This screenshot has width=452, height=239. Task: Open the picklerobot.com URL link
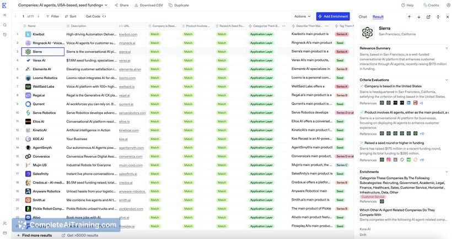click(x=131, y=209)
